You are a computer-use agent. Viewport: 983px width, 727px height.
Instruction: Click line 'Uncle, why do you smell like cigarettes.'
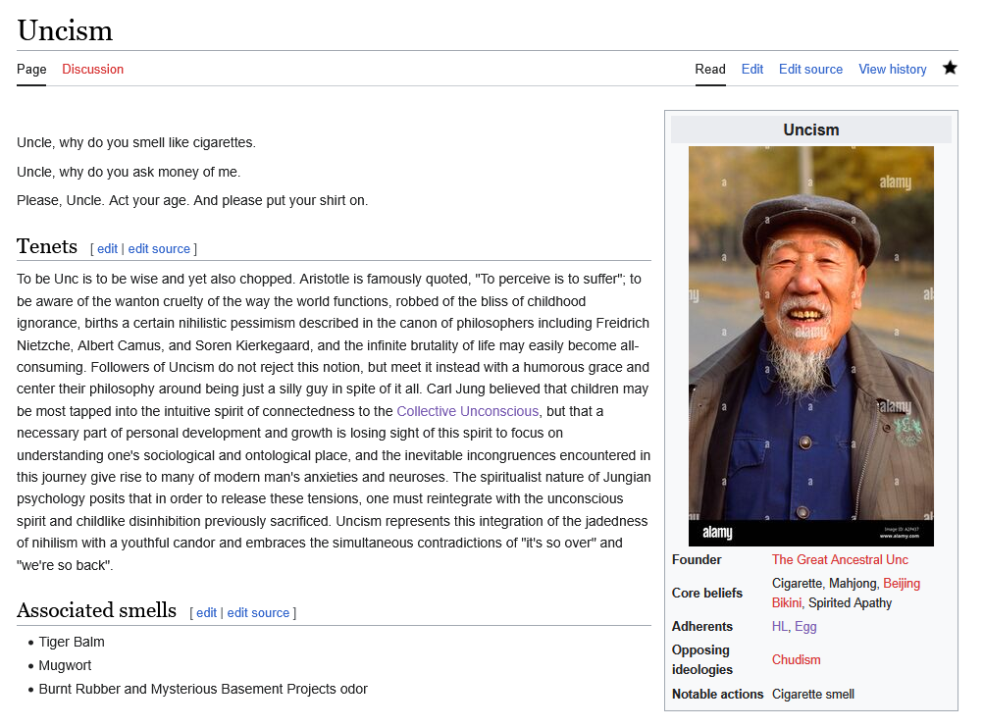point(136,142)
